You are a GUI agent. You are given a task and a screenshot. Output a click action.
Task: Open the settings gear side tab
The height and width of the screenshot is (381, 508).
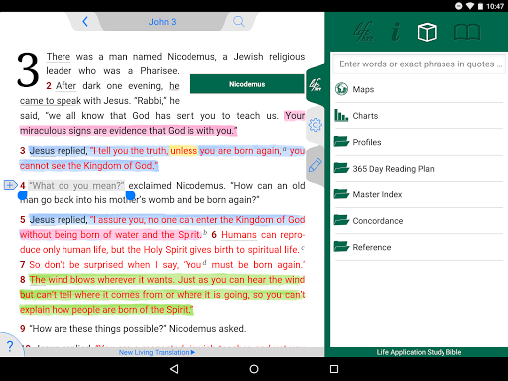coord(315,125)
